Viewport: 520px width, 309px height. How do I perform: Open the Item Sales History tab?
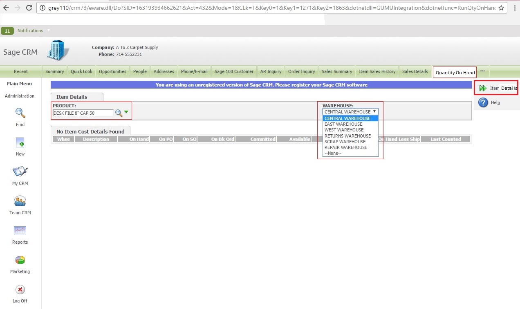tap(377, 71)
